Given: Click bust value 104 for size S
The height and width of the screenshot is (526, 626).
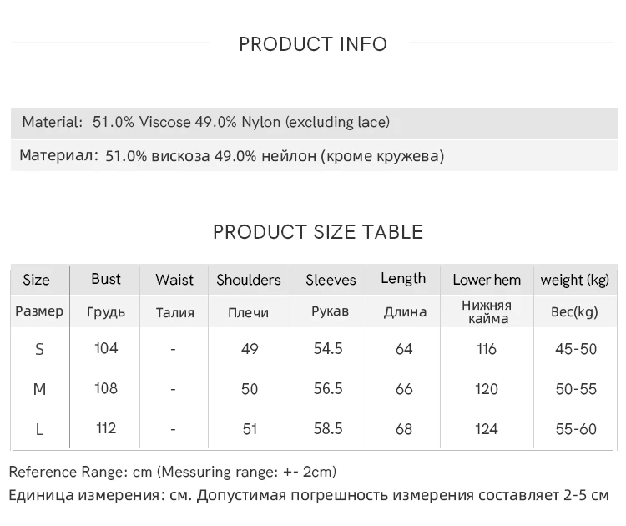Looking at the screenshot, I should coord(106,348).
